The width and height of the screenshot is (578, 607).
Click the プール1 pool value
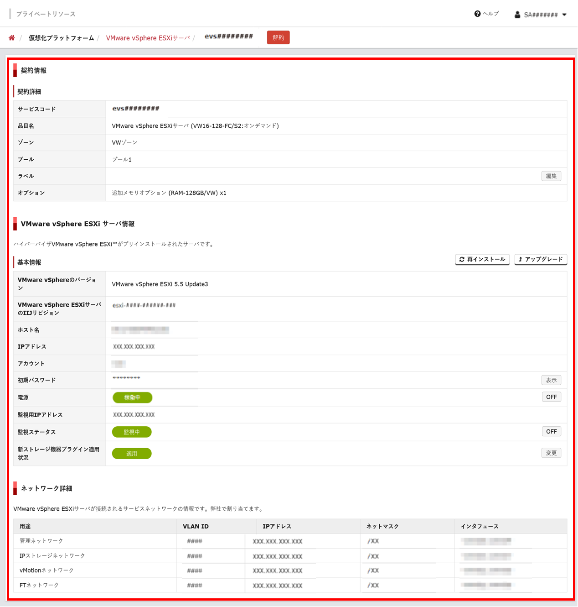122,159
